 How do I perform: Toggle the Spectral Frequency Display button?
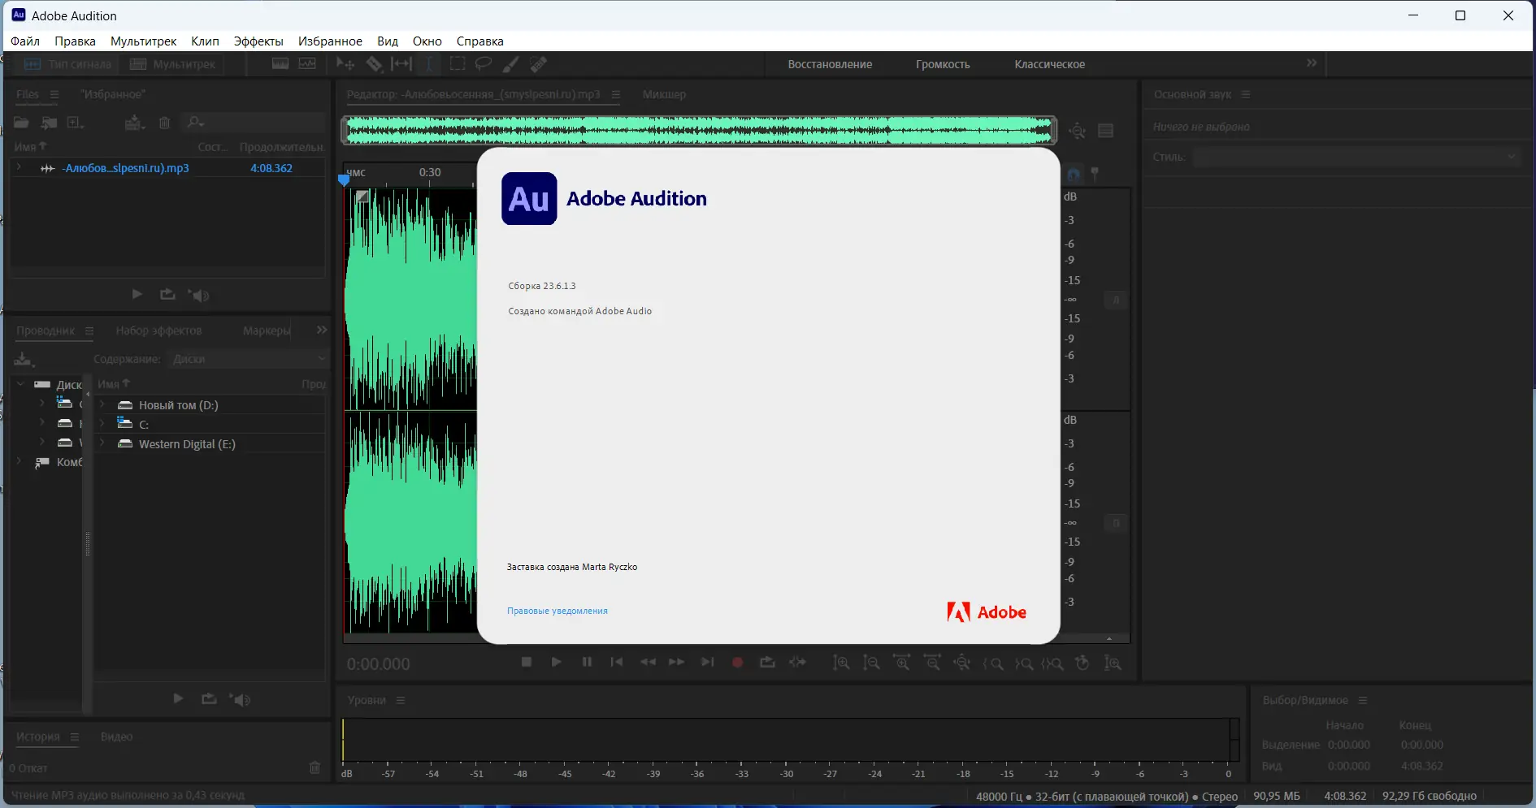click(x=280, y=64)
